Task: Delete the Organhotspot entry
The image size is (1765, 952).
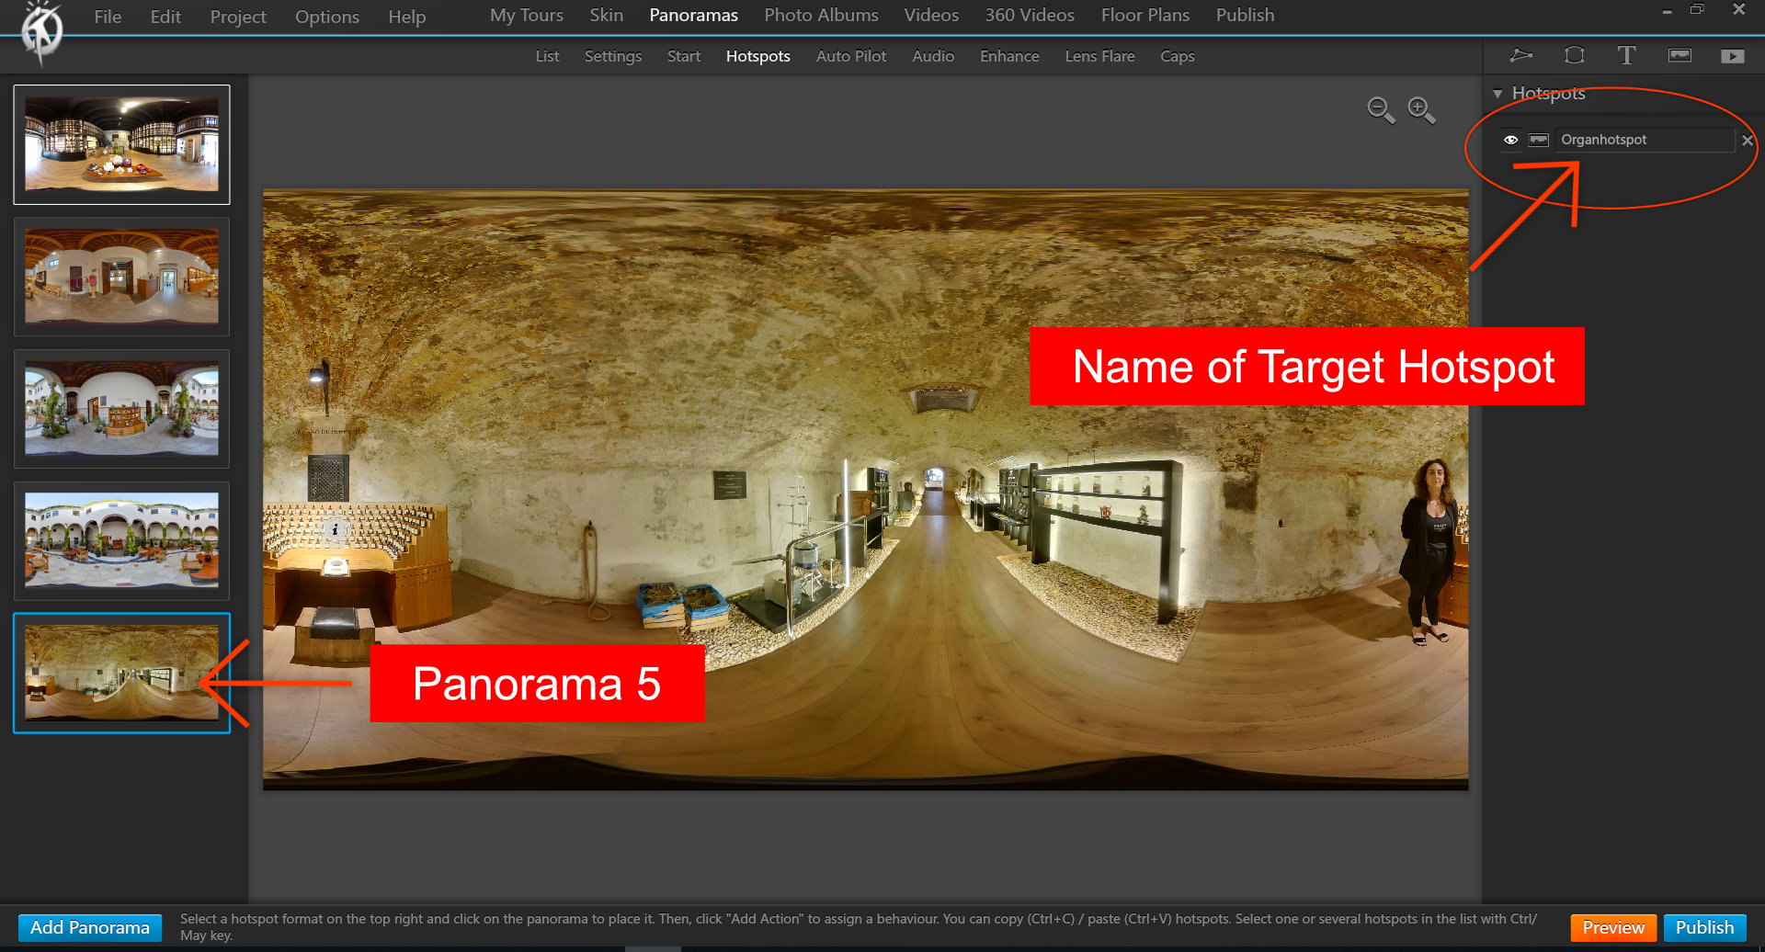Action: pyautogui.click(x=1748, y=141)
